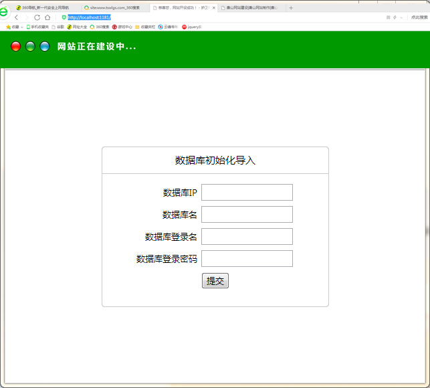Click the blue circle in the header

coord(45,46)
